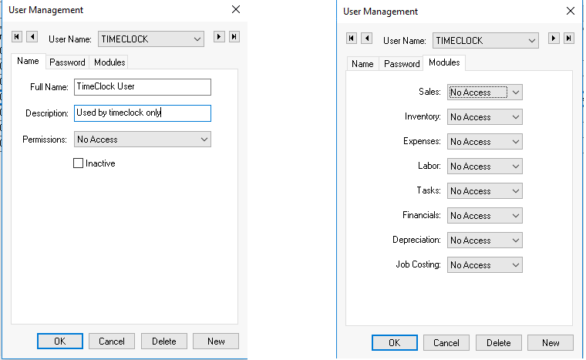This screenshot has height=360, width=586.
Task: Go to previous user in Name-tab dialog
Action: [x=32, y=37]
